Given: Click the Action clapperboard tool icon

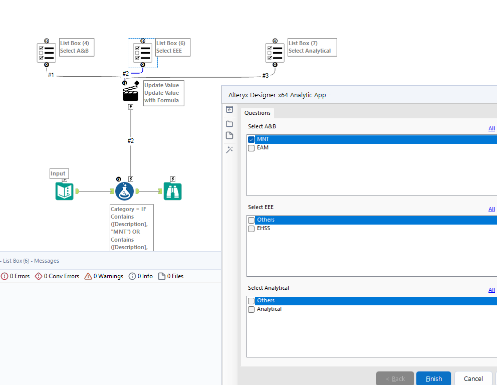Looking at the screenshot, I should click(131, 93).
